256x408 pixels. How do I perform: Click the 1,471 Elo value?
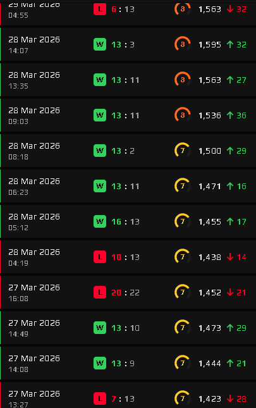pyautogui.click(x=210, y=187)
